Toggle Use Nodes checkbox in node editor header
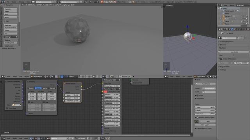The image size is (250, 140). [x=76, y=138]
